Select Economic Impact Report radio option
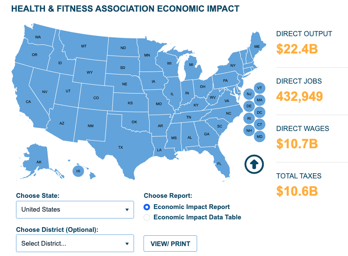The image size is (348, 256). point(147,207)
